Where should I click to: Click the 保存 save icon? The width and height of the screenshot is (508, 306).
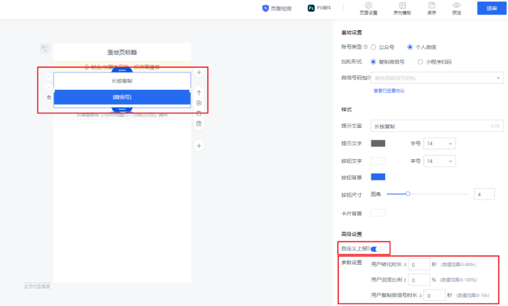431,5
